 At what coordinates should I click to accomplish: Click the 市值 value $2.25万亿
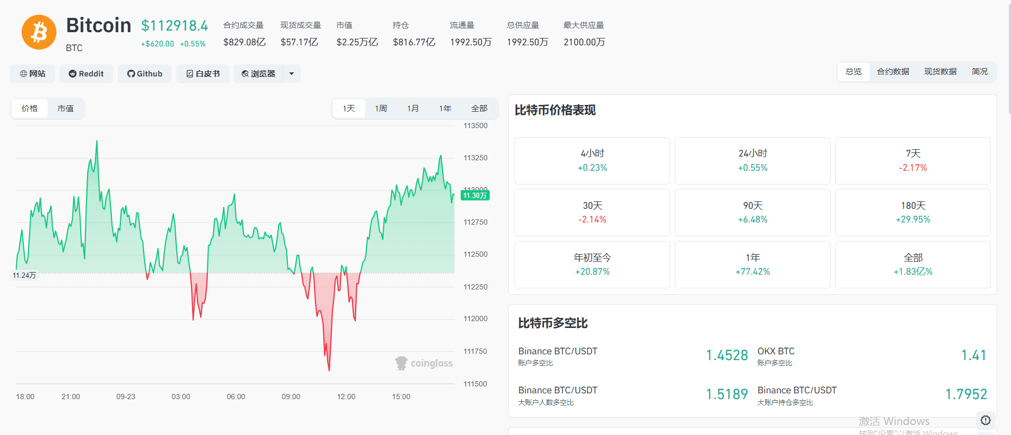[x=357, y=42]
